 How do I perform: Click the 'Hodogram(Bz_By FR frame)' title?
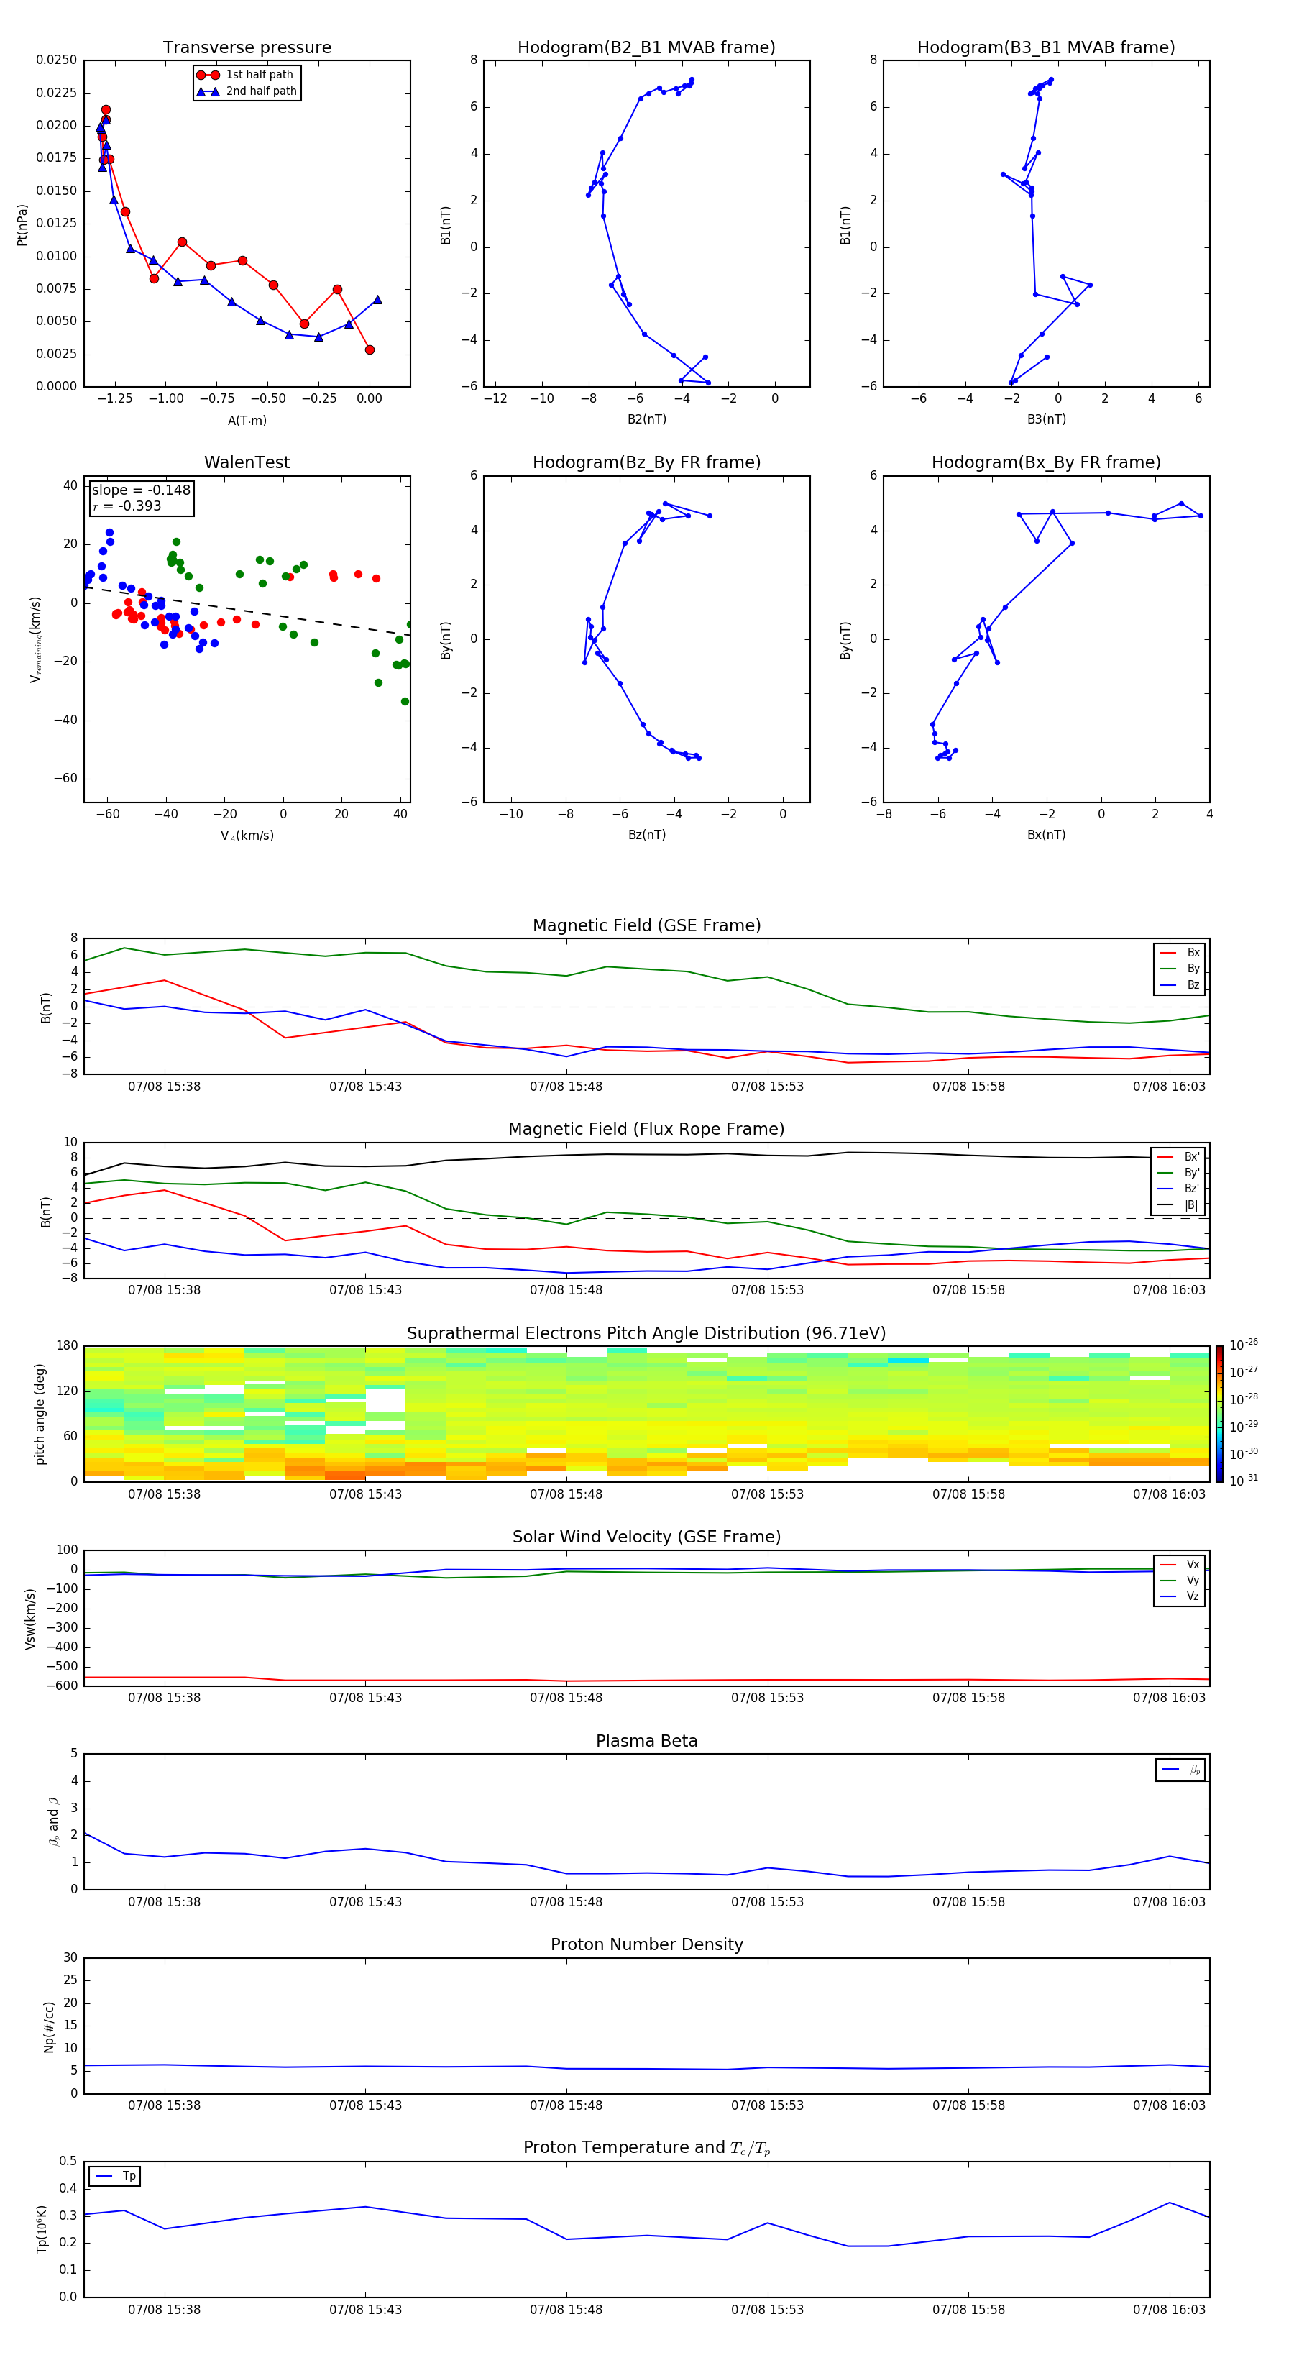point(646,462)
